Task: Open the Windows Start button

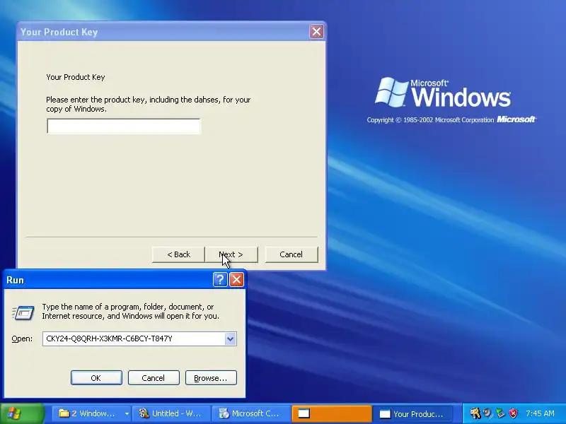Action: click(22, 413)
